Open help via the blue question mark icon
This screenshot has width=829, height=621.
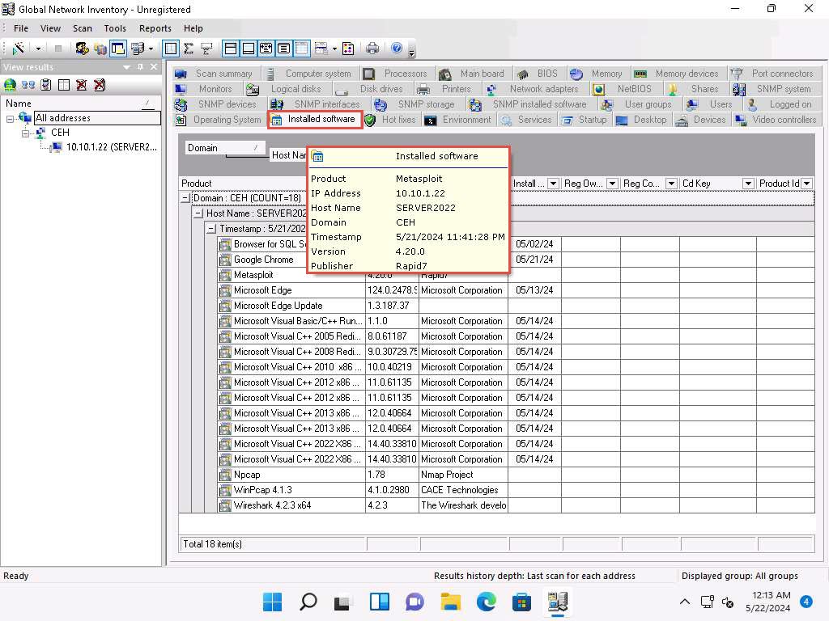pos(397,49)
